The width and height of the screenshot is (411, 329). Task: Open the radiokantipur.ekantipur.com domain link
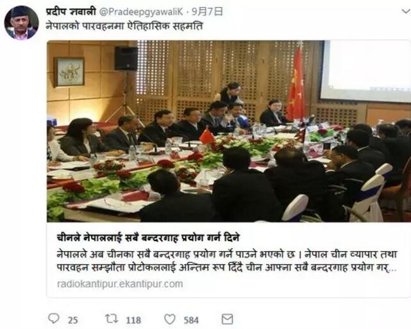[x=120, y=284]
